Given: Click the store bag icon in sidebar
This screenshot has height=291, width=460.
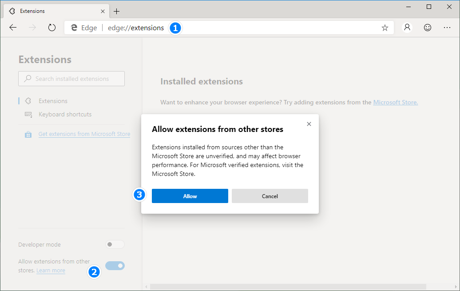Looking at the screenshot, I should pos(28,135).
